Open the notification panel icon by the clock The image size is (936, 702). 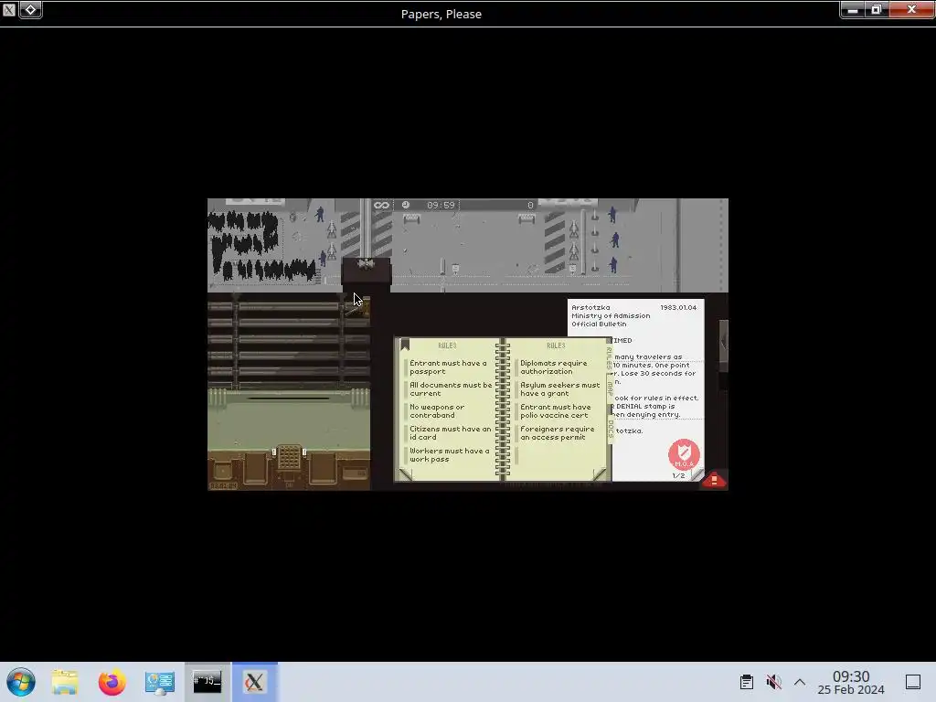pos(913,682)
